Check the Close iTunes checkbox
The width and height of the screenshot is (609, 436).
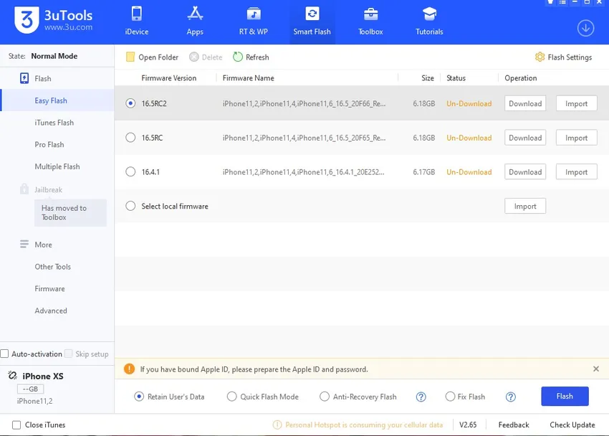16,425
